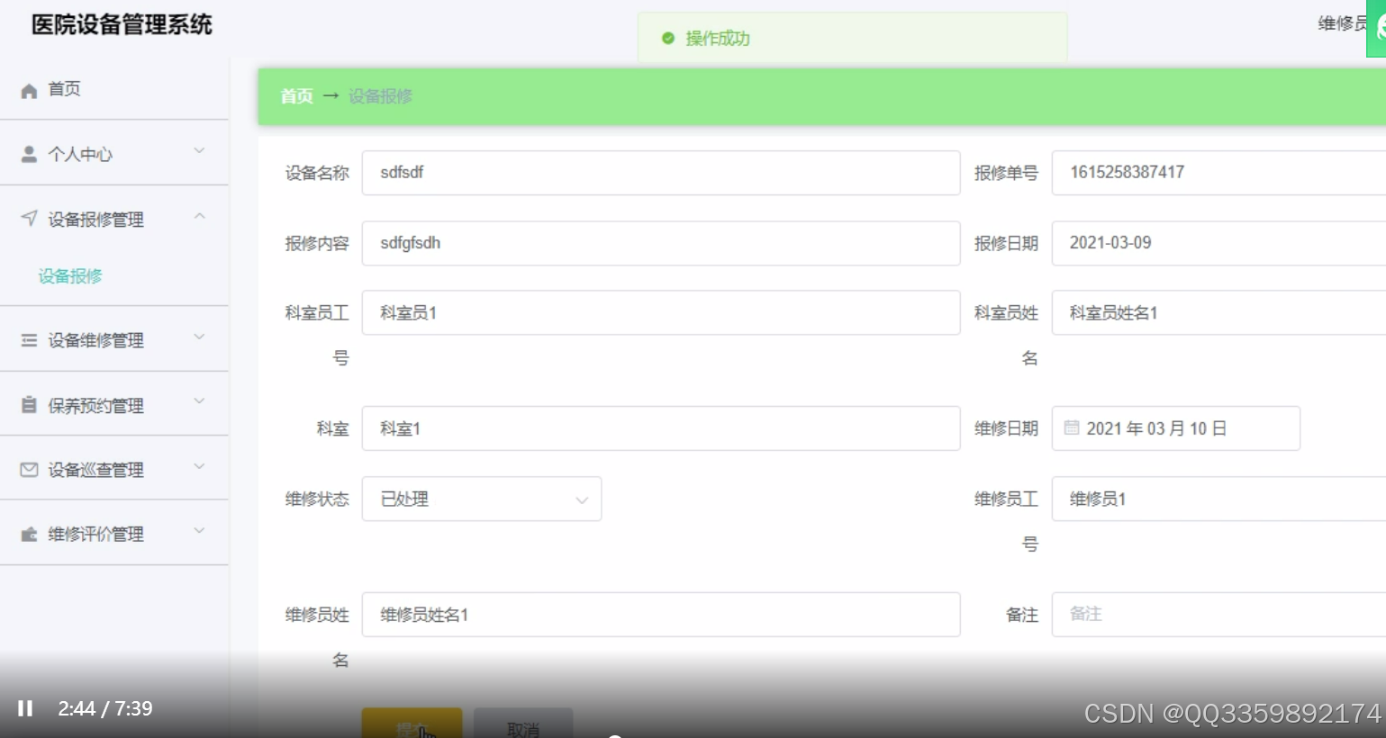Click the 取消 cancel button

523,723
